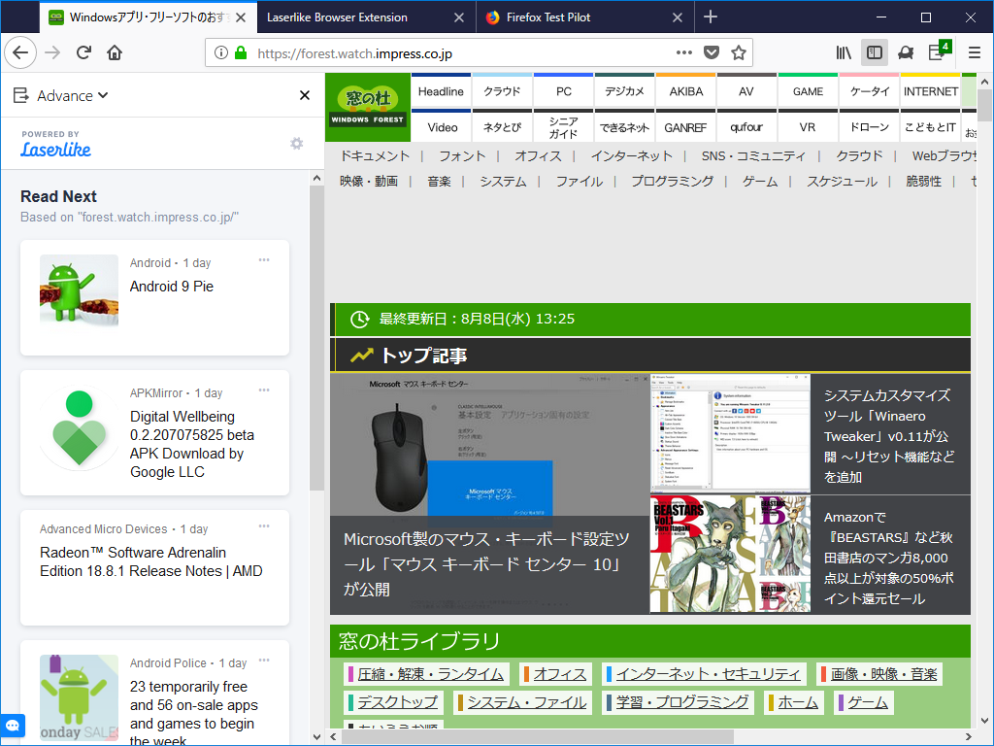Open the notifications bell in the toolbar

click(905, 54)
